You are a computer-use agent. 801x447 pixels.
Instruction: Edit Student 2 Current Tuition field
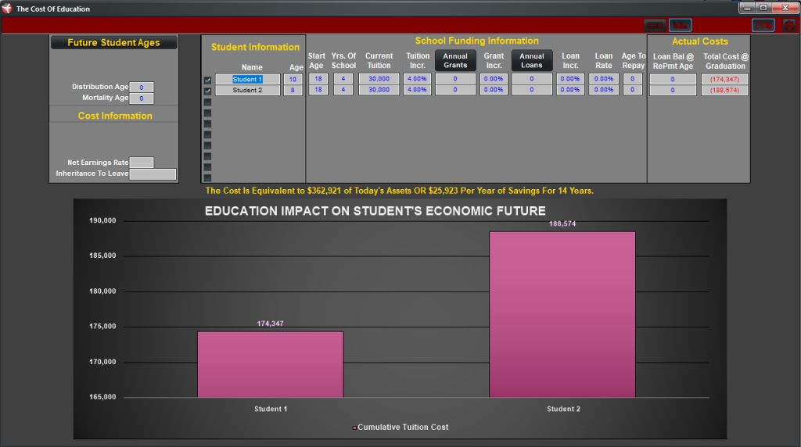[379, 90]
